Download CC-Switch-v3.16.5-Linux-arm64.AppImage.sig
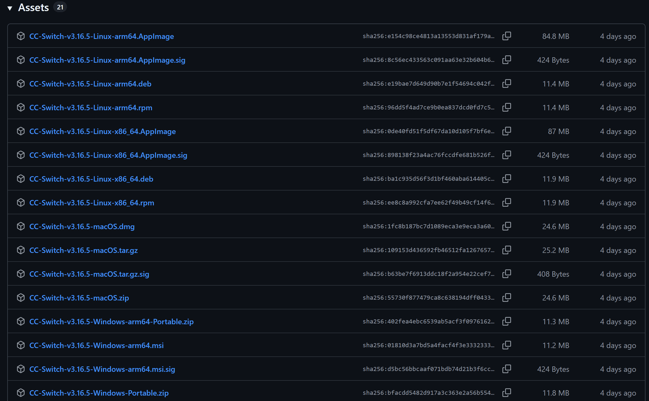The height and width of the screenshot is (401, 649). tap(107, 60)
